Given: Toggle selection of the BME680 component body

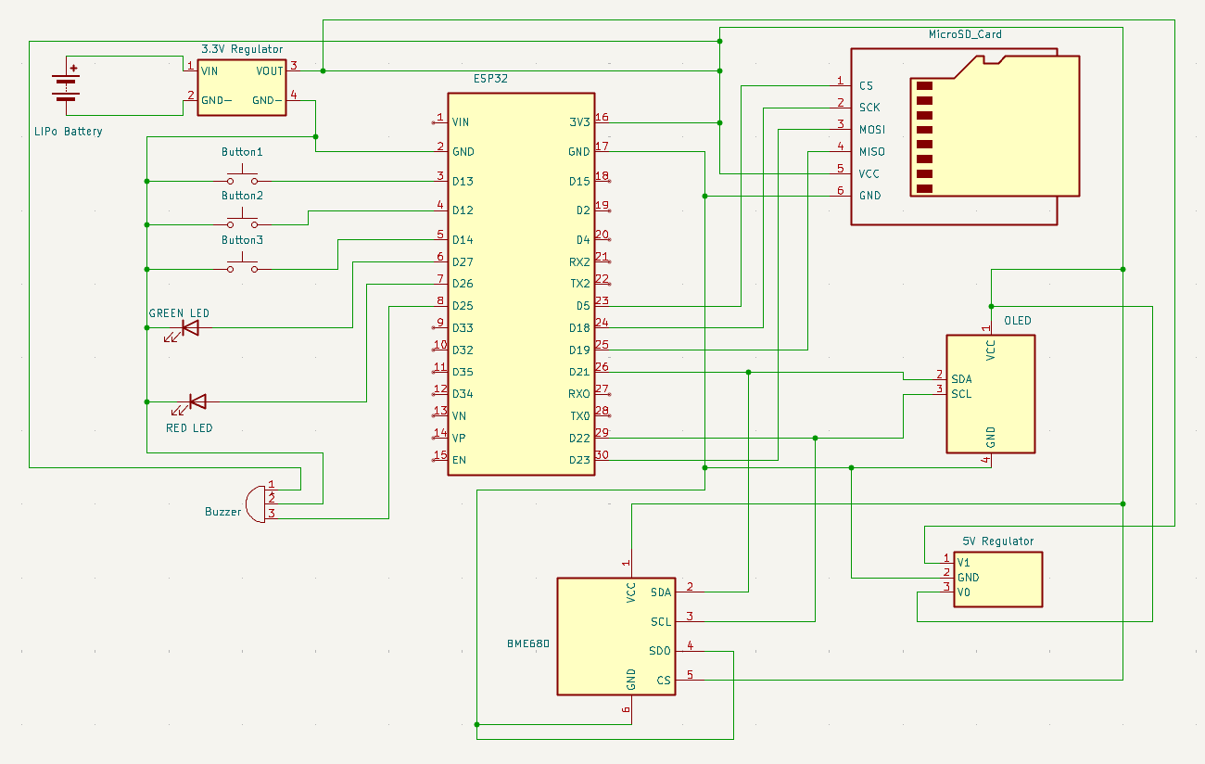Looking at the screenshot, I should 616,635.
